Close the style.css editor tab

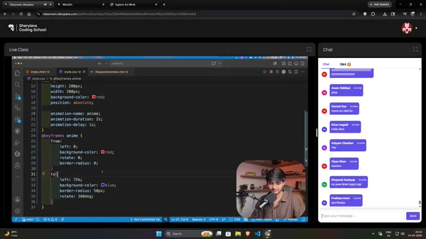(x=84, y=72)
